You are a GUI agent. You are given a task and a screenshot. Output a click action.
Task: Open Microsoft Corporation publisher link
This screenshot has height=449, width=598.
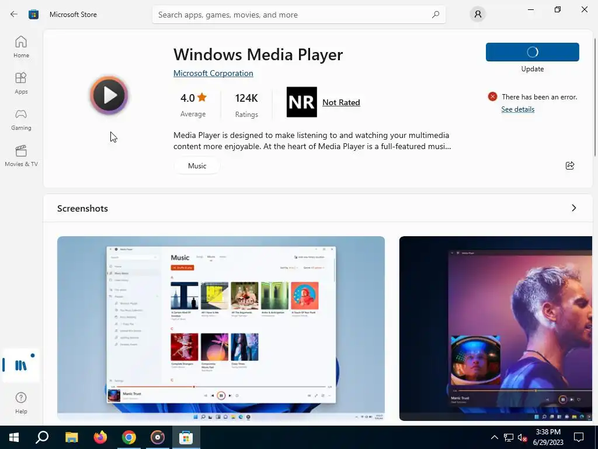(x=213, y=73)
